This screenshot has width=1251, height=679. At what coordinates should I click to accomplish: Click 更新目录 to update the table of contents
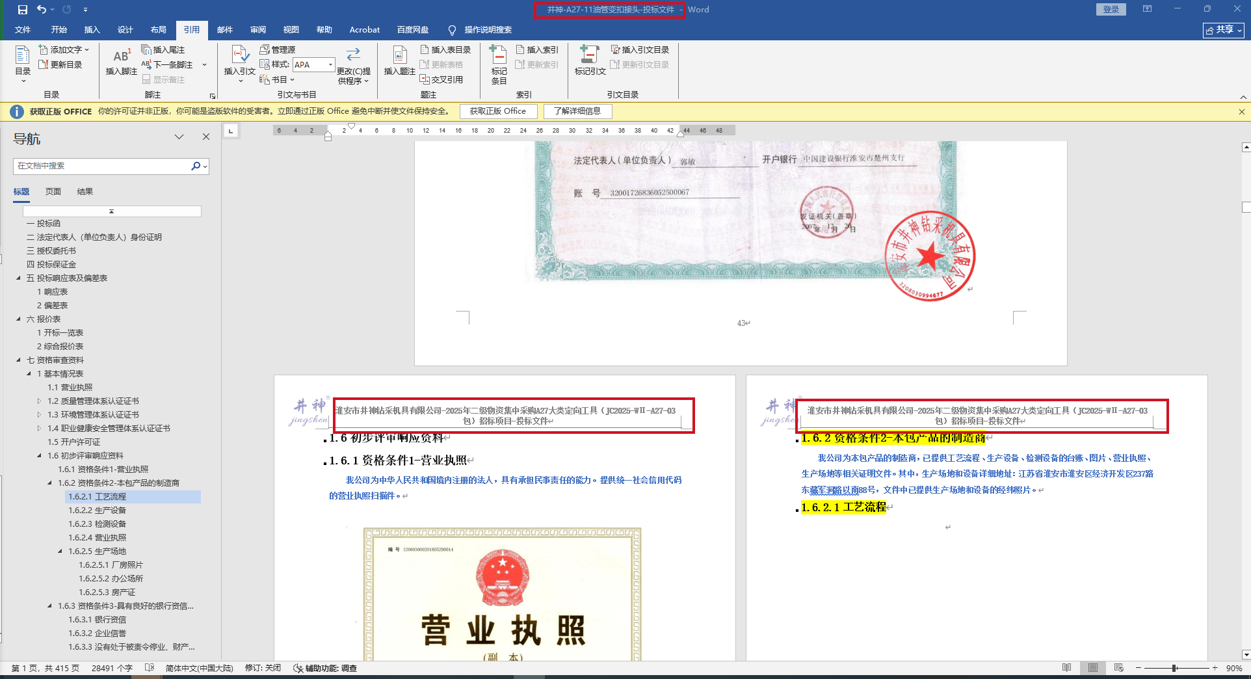point(60,64)
